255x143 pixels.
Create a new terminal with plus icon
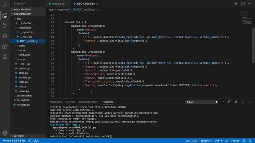tap(223, 102)
